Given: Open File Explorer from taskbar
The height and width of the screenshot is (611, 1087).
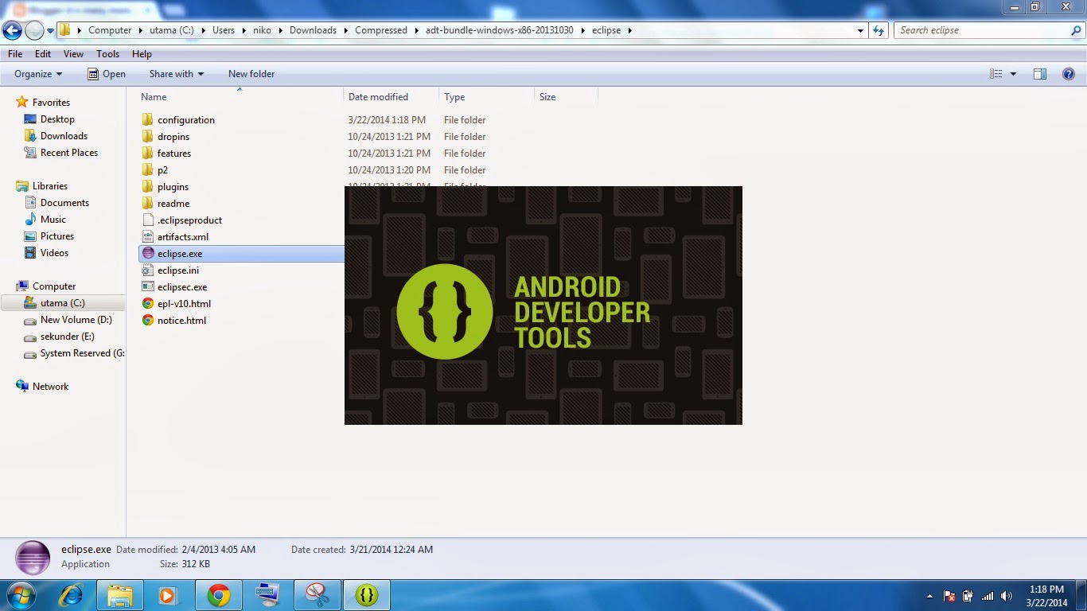Looking at the screenshot, I should point(119,594).
